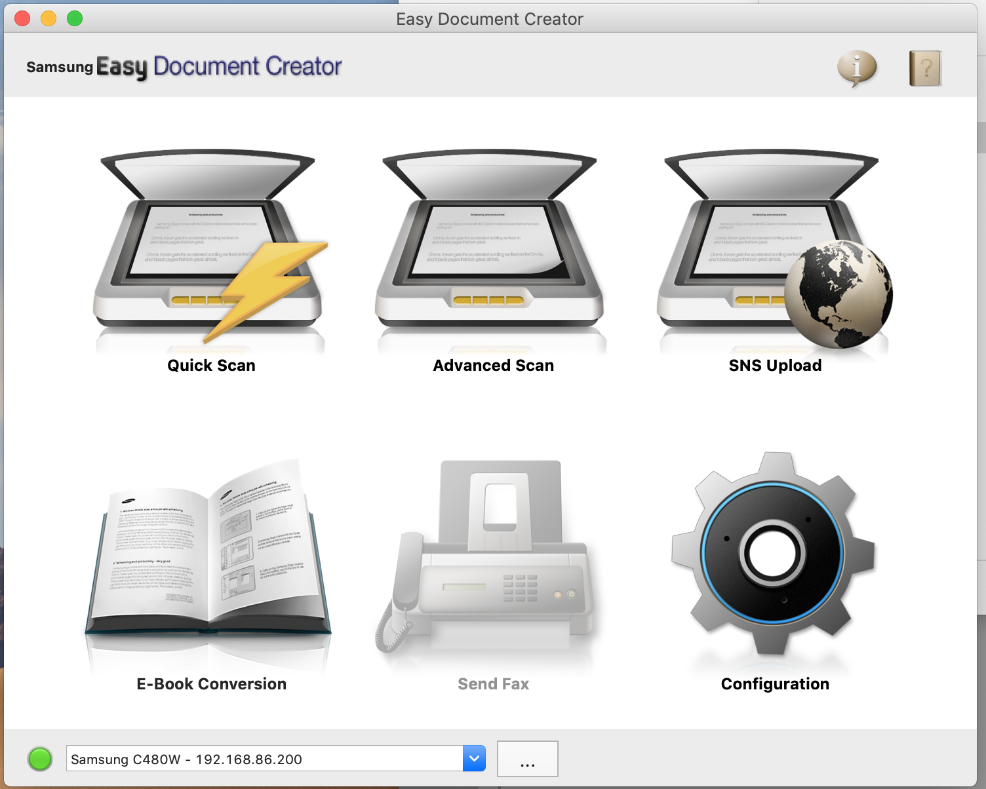The image size is (986, 789).
Task: Maximize the window with the green button
Action: click(x=75, y=18)
